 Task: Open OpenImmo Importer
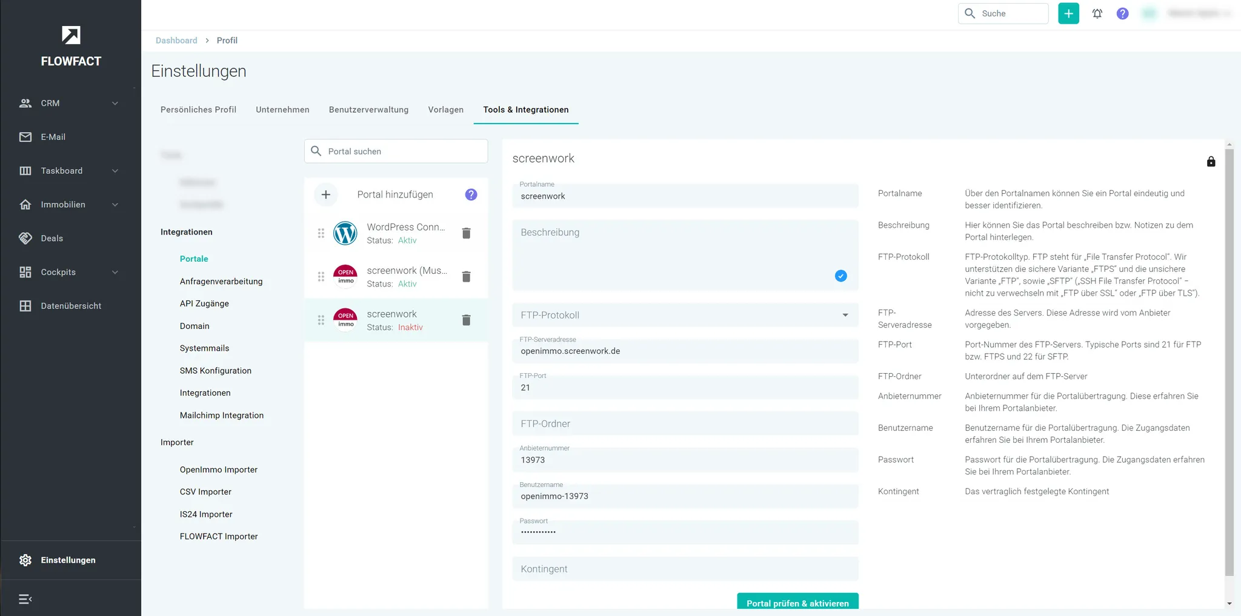pos(218,469)
